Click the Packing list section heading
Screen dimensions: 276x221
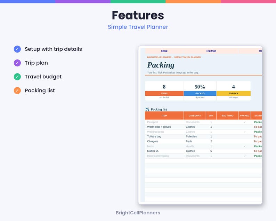pyautogui.click(x=159, y=109)
